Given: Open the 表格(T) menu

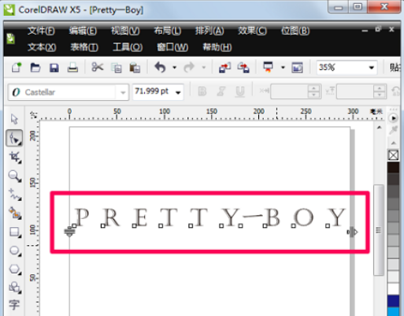Looking at the screenshot, I should [84, 47].
